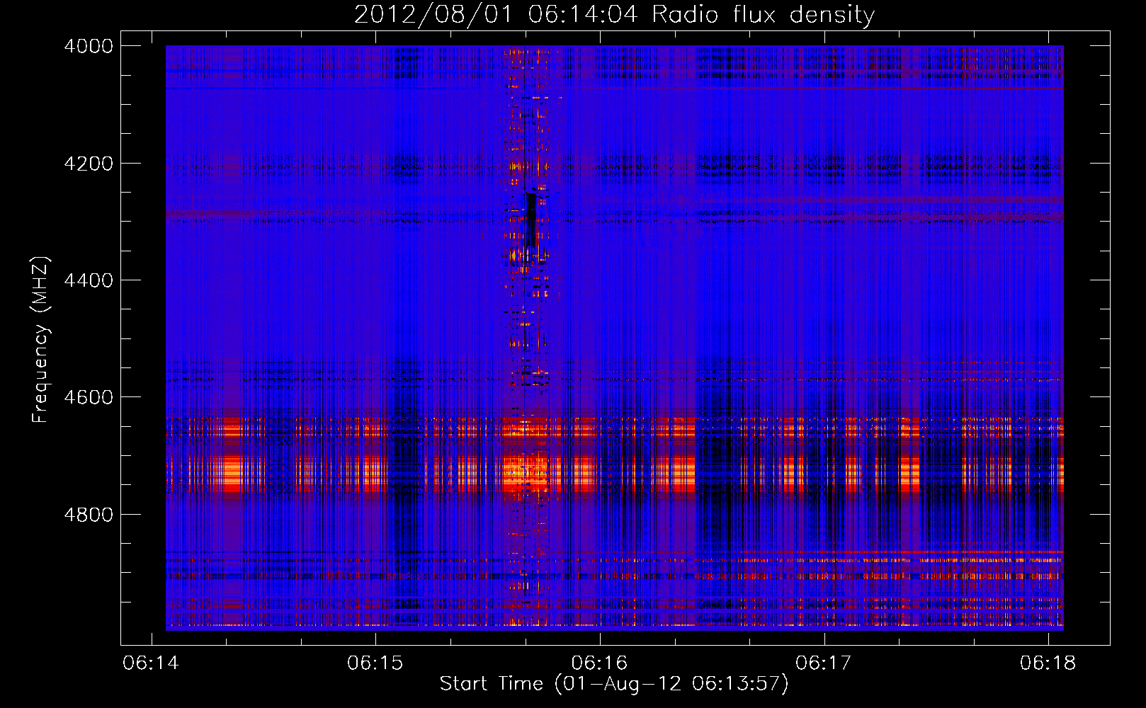The height and width of the screenshot is (708, 1146).
Task: Click the 4200 frequency tick label
Action: [89, 164]
